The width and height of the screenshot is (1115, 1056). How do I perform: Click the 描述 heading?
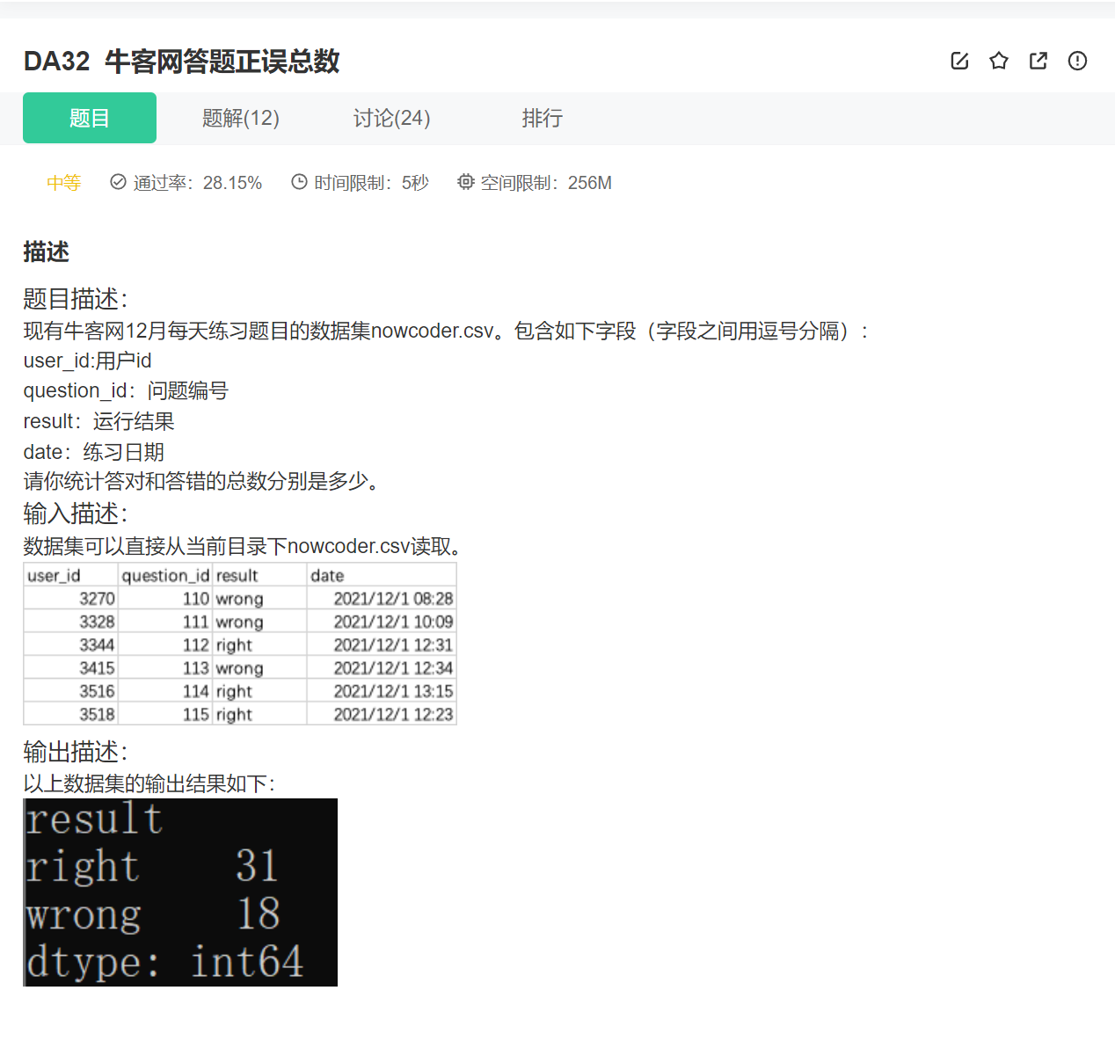pyautogui.click(x=46, y=252)
